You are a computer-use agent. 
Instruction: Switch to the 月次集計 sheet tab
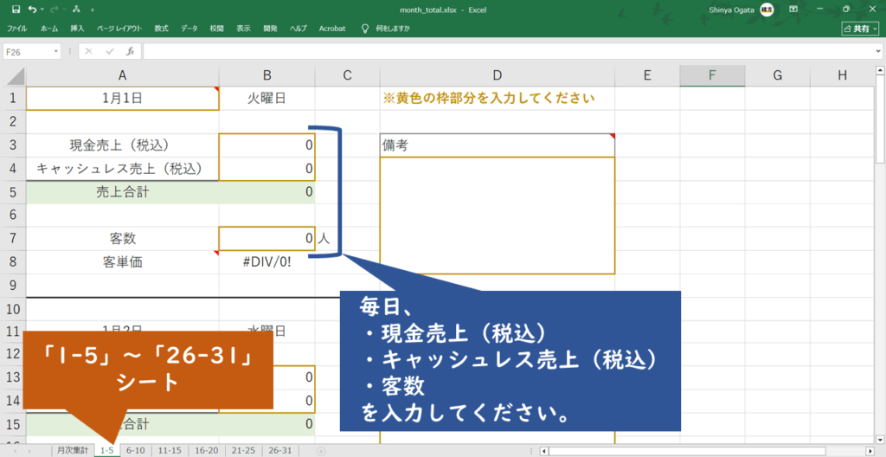(72, 451)
